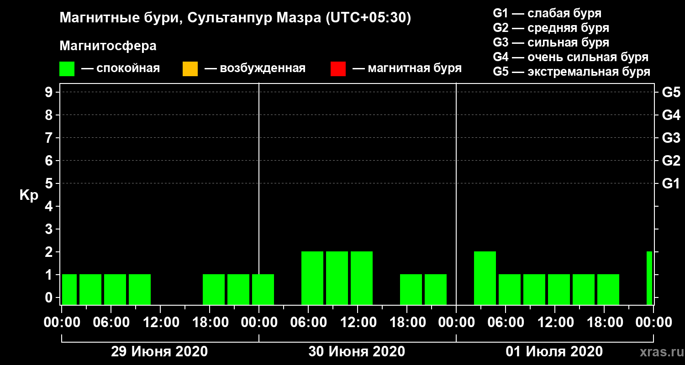The height and width of the screenshot is (365, 685).
Task: Click the green спокойная legend swatch
Action: pos(67,68)
